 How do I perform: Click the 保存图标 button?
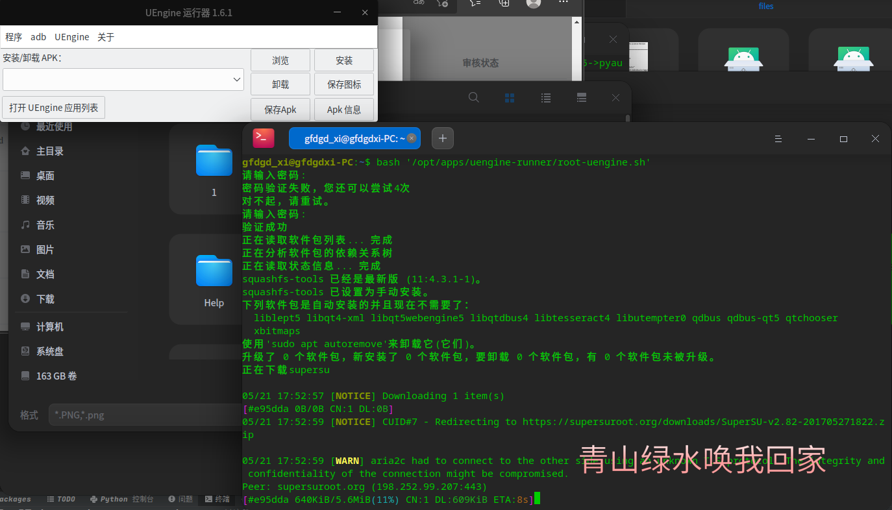(344, 85)
